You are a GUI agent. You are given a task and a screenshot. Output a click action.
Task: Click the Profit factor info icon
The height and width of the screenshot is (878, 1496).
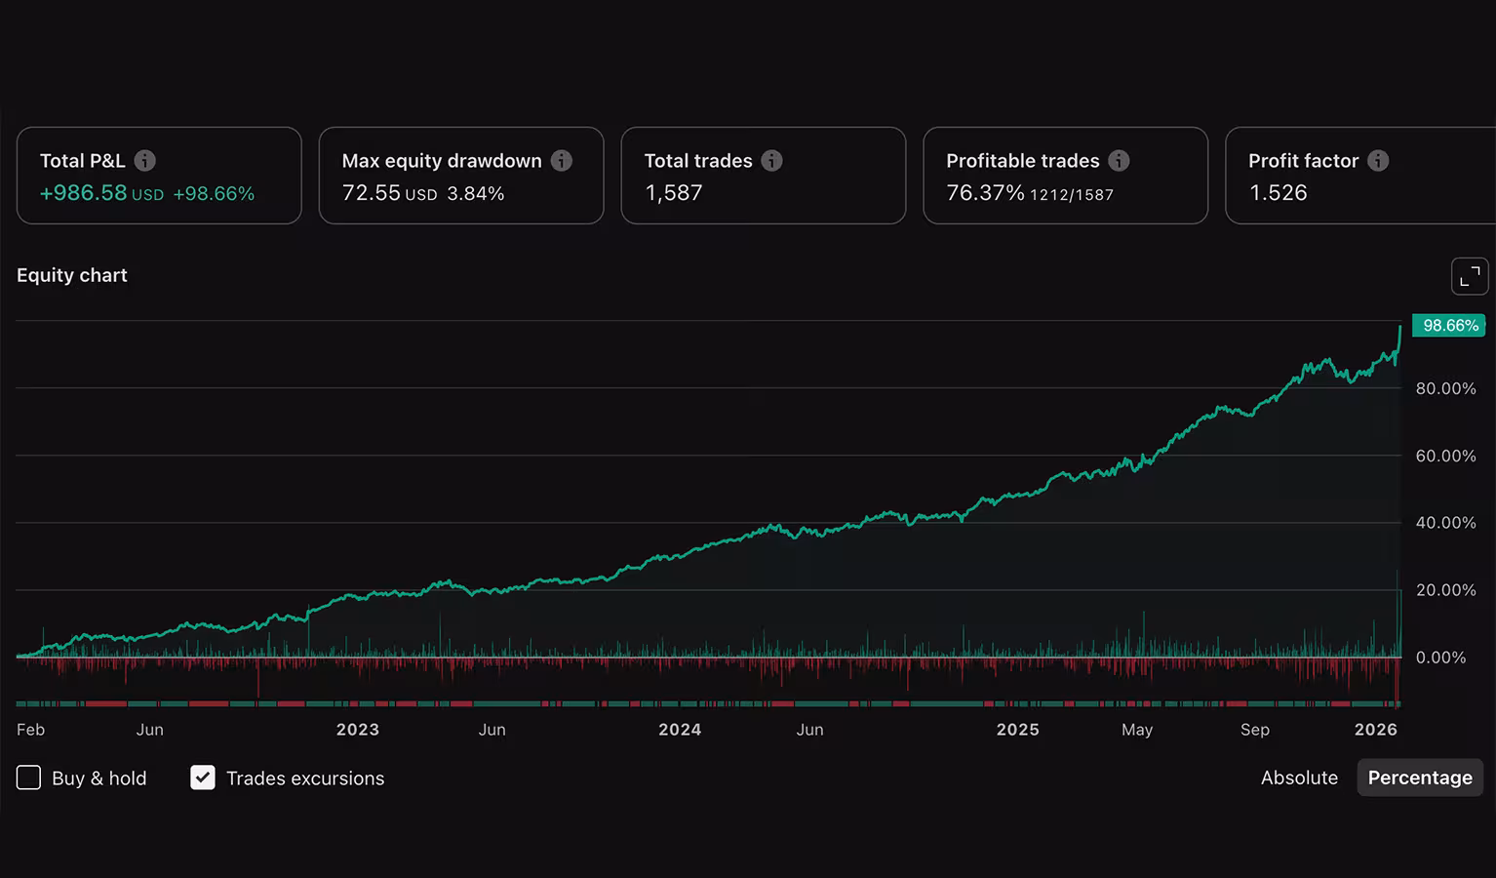pos(1378,161)
